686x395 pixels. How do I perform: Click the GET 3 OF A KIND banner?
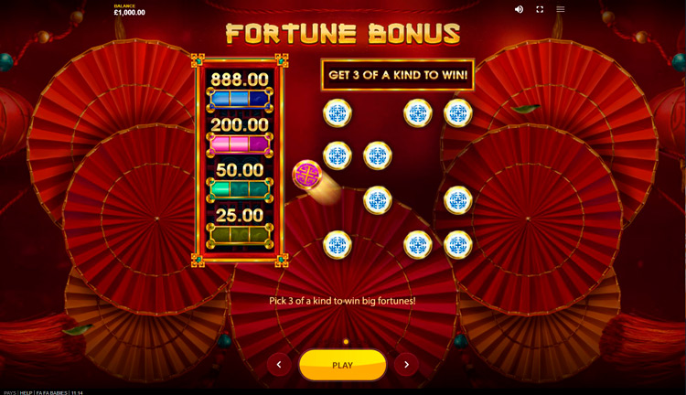[x=398, y=75]
